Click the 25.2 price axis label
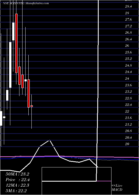Screen dimensions: 139x195 [x=128, y=59]
